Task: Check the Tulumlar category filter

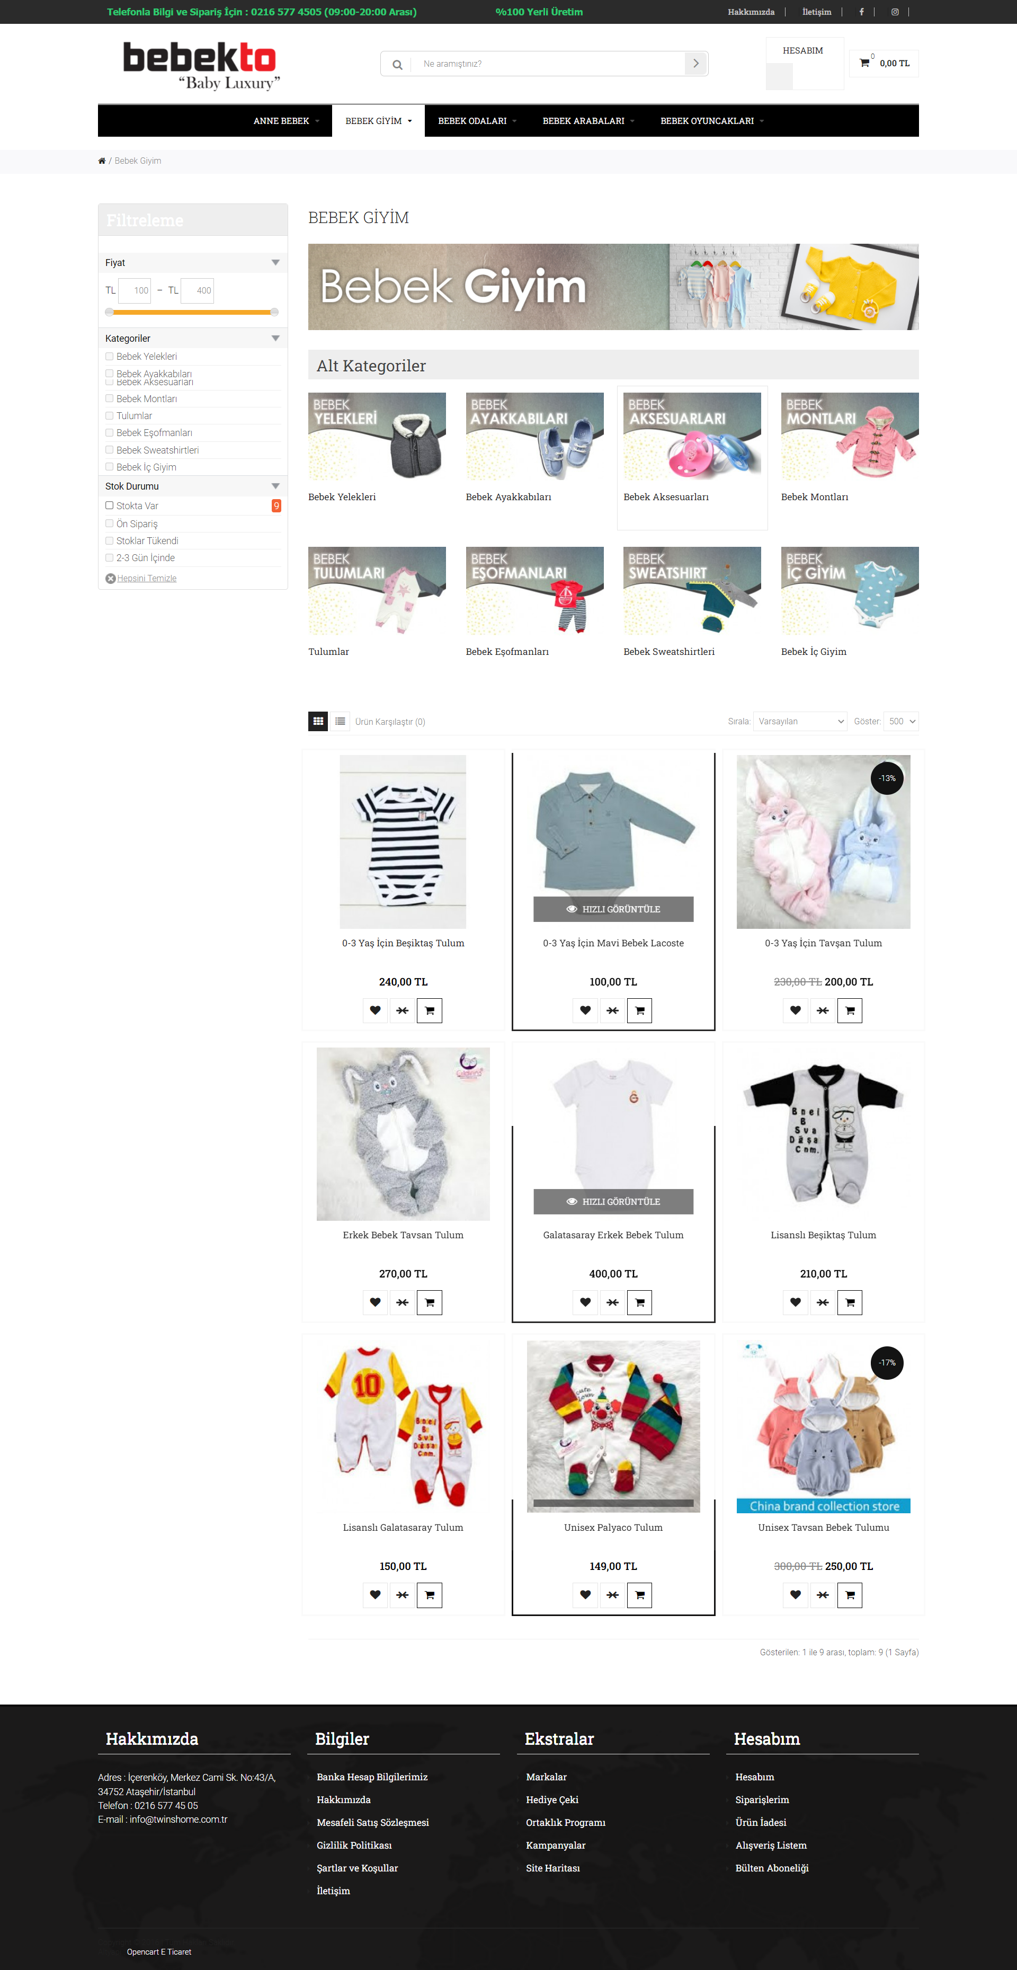Action: 109,416
